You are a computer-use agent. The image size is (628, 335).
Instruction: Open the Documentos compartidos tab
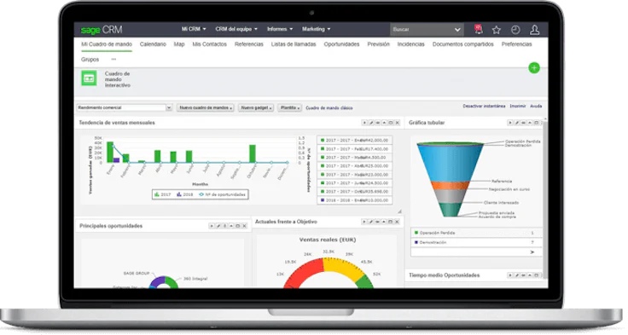click(x=463, y=44)
